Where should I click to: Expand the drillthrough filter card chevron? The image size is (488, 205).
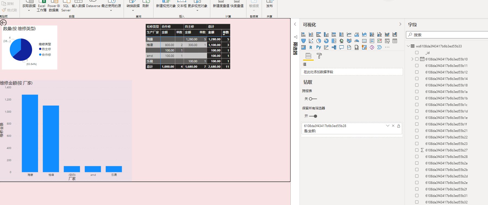[x=388, y=126]
